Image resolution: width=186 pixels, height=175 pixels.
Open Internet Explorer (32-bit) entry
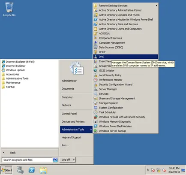click(14, 66)
